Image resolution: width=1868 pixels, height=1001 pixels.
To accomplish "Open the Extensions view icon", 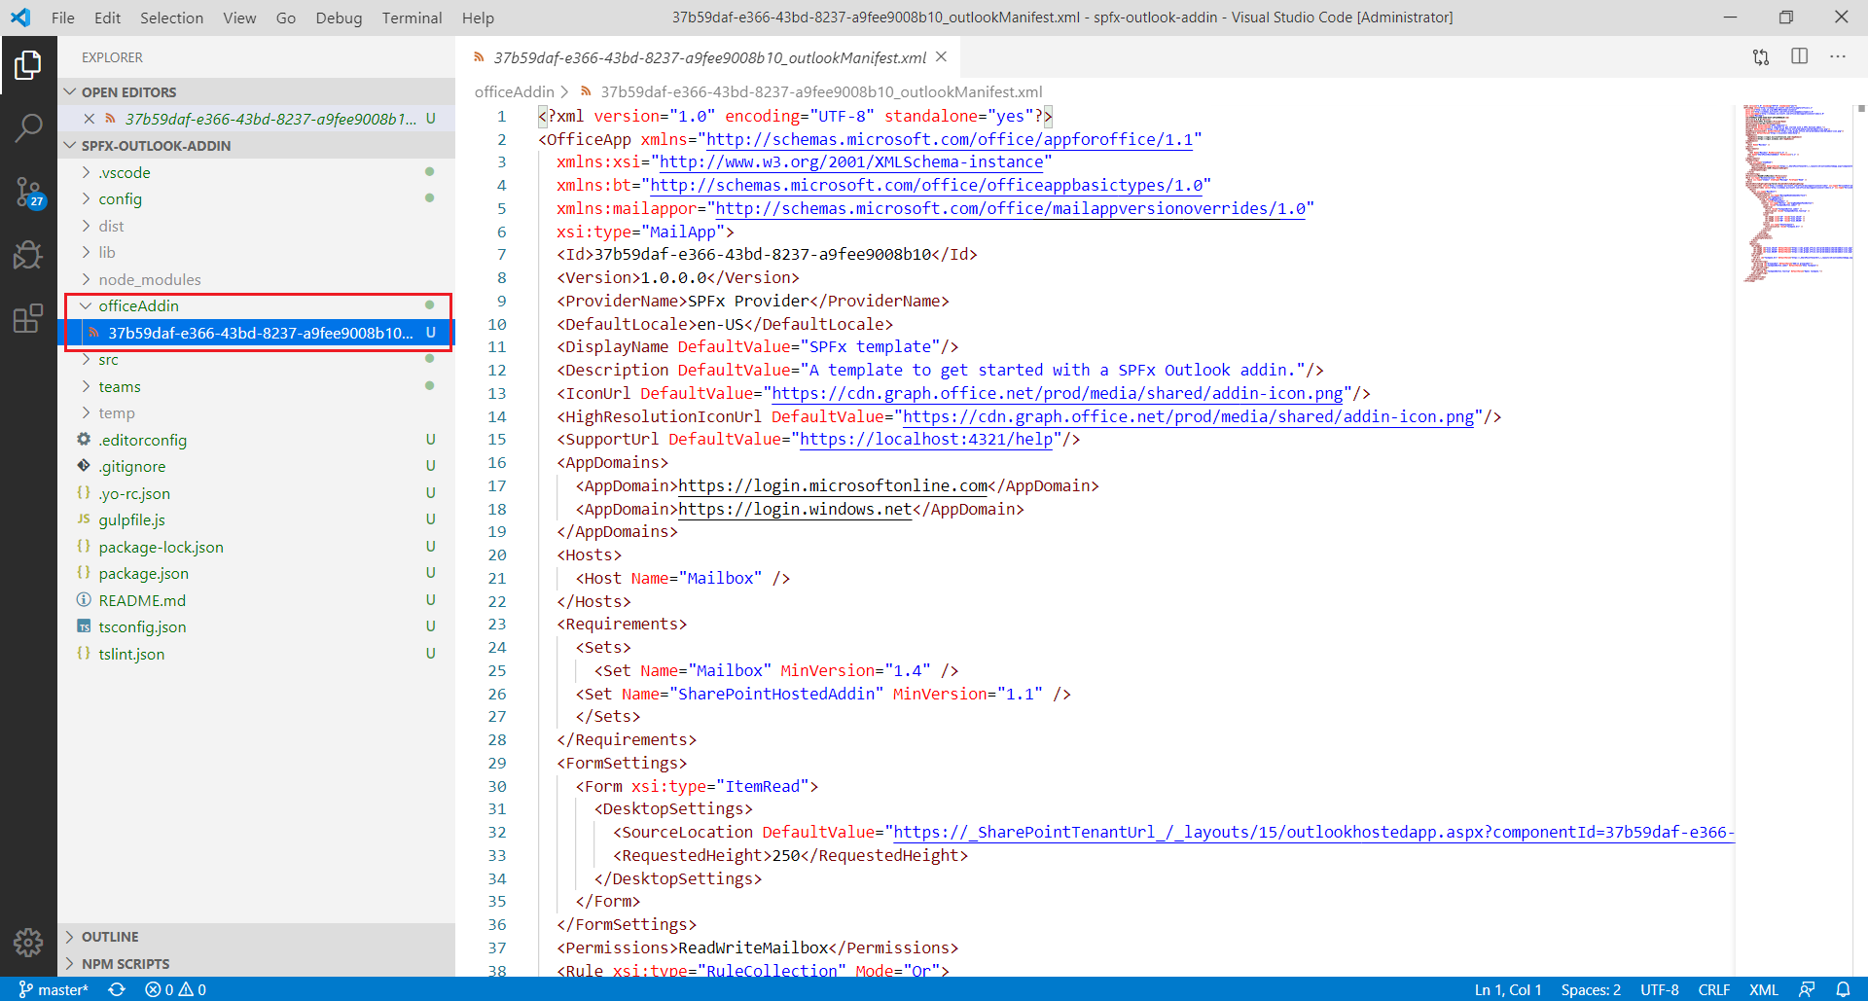I will pyautogui.click(x=28, y=318).
